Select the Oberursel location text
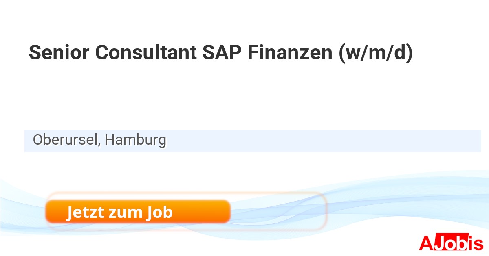Image resolution: width=489 pixels, height=256 pixels. click(x=65, y=140)
